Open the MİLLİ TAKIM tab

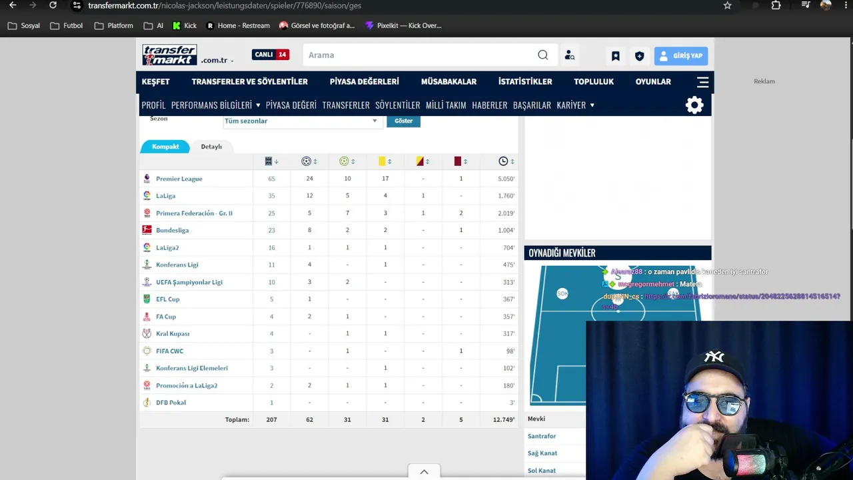(x=446, y=105)
